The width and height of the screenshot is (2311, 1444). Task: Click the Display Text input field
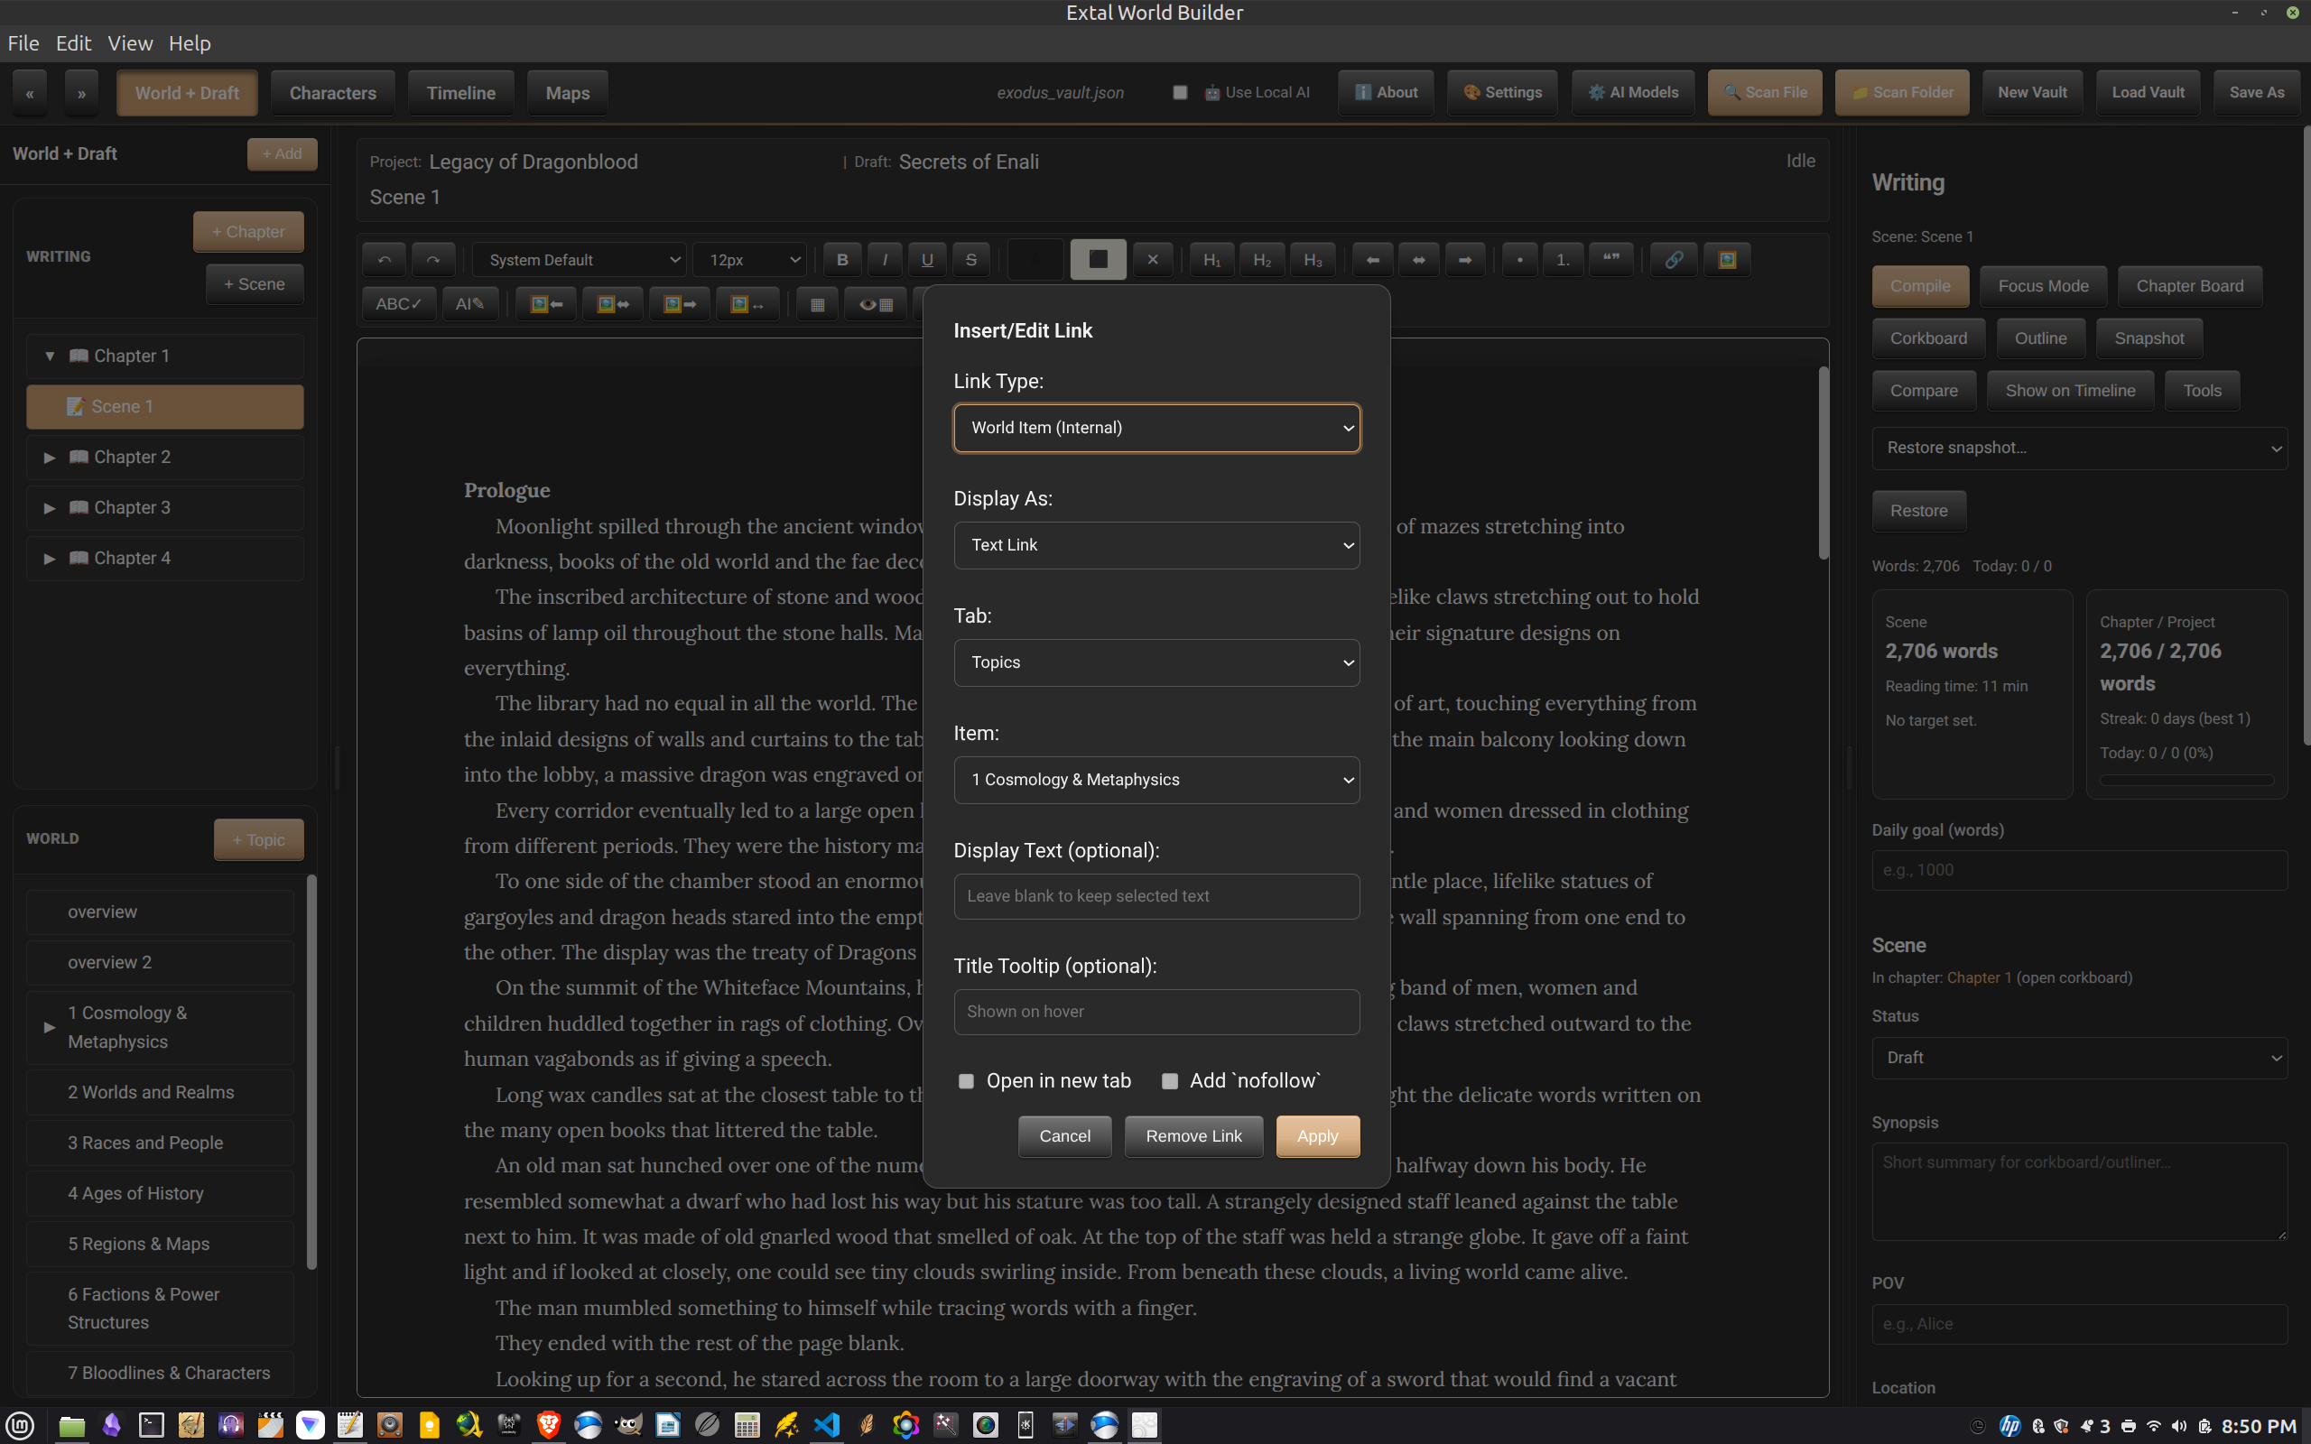point(1155,897)
